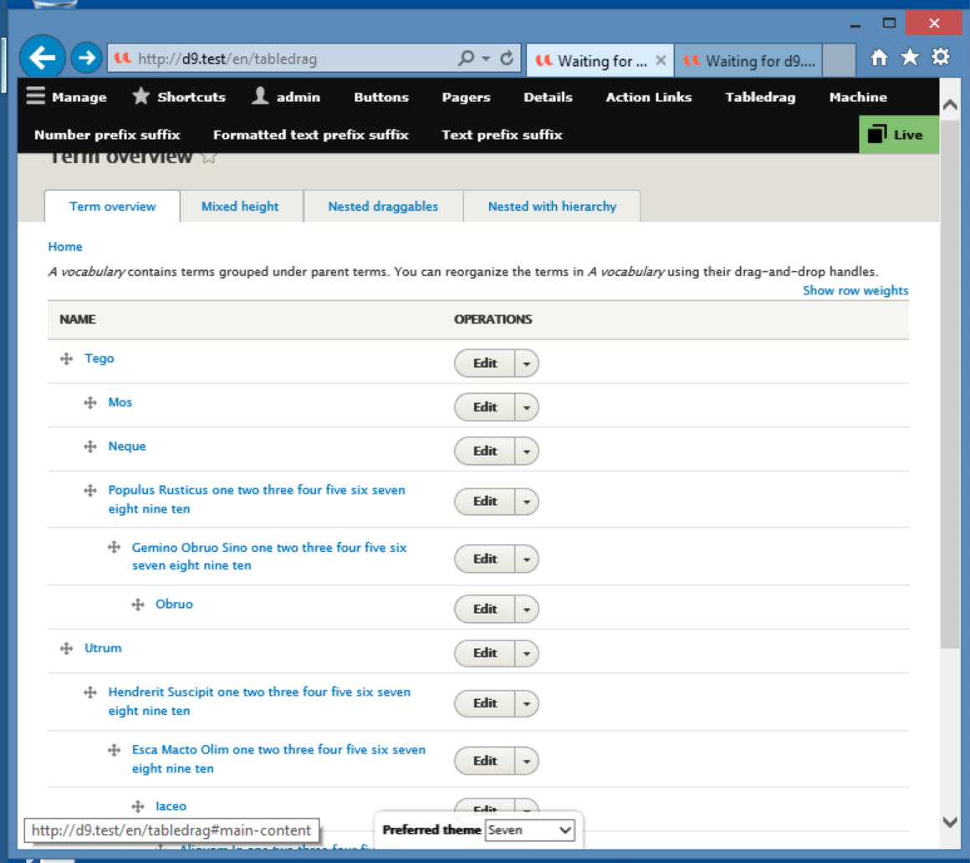This screenshot has width=970, height=863.
Task: Open the Tabledrag menu item
Action: point(759,96)
